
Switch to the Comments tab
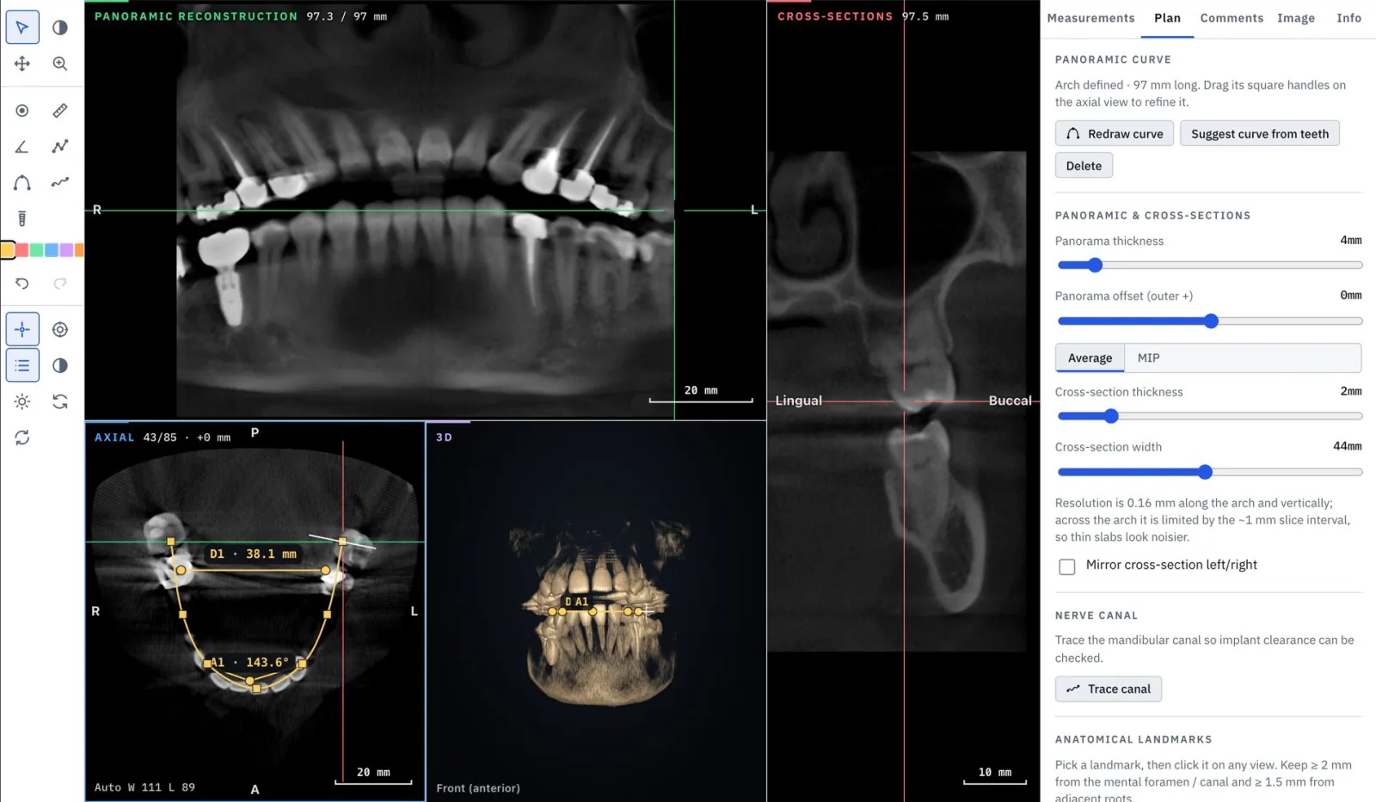1232,18
